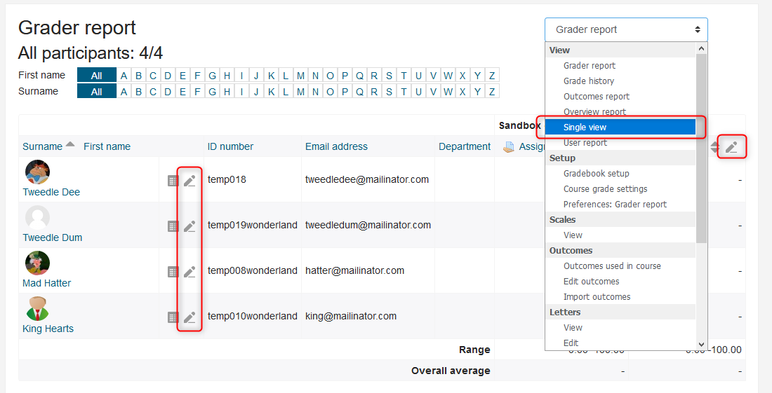Open grade table icon for Mad Hatter
Image resolution: width=772 pixels, height=393 pixels.
tap(173, 272)
